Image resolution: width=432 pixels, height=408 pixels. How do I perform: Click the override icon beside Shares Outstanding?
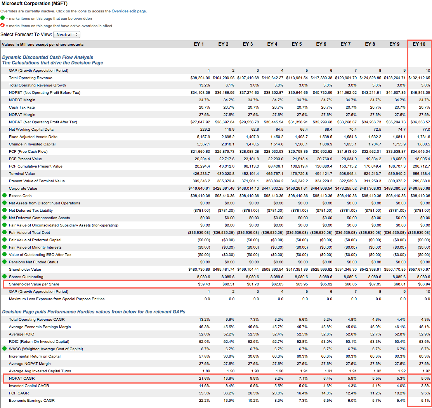click(4, 277)
